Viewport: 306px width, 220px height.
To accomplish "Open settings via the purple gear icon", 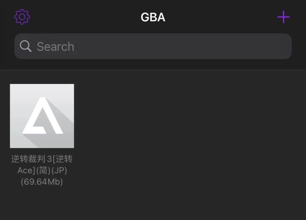I will (x=22, y=17).
